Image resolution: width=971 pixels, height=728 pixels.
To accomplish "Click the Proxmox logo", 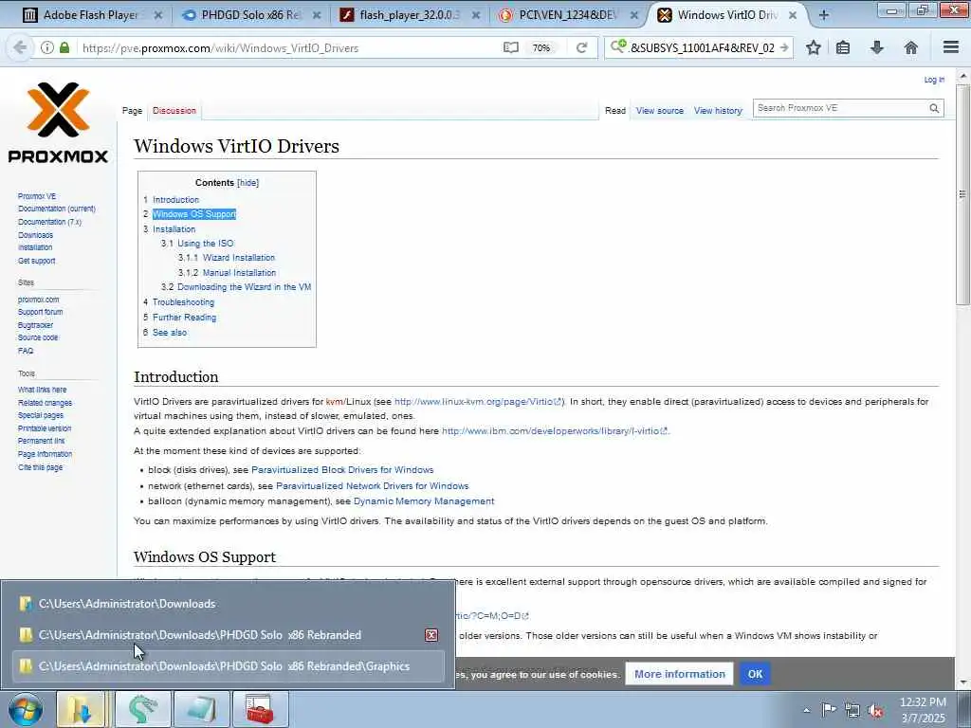I will click(58, 122).
